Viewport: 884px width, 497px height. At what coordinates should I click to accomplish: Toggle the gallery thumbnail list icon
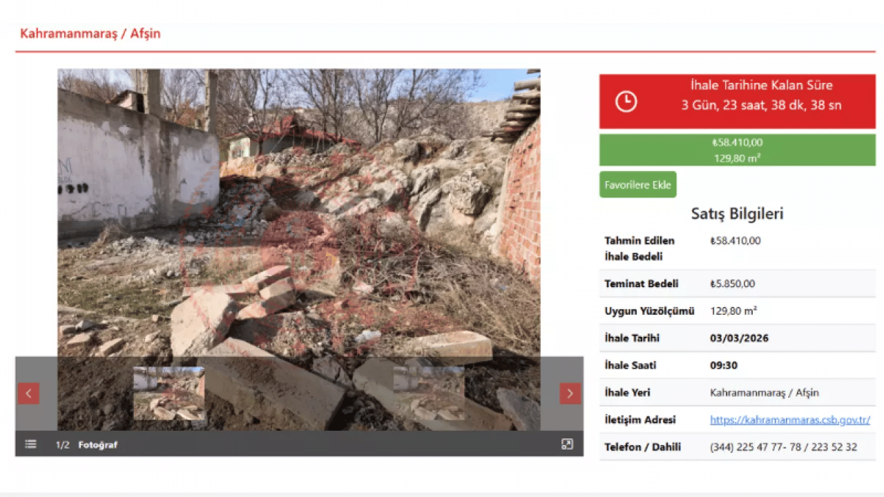[31, 445]
